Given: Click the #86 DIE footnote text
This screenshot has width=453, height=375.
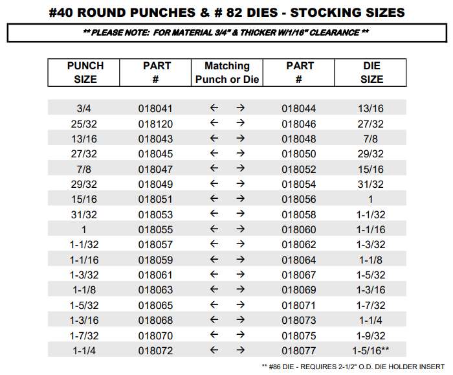Looking at the screenshot, I should [x=353, y=366].
